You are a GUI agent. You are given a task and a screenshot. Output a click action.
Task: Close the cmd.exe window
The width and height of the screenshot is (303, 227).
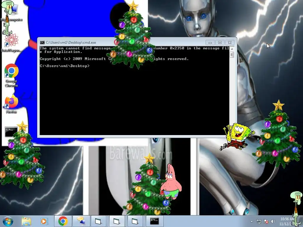click(x=230, y=43)
